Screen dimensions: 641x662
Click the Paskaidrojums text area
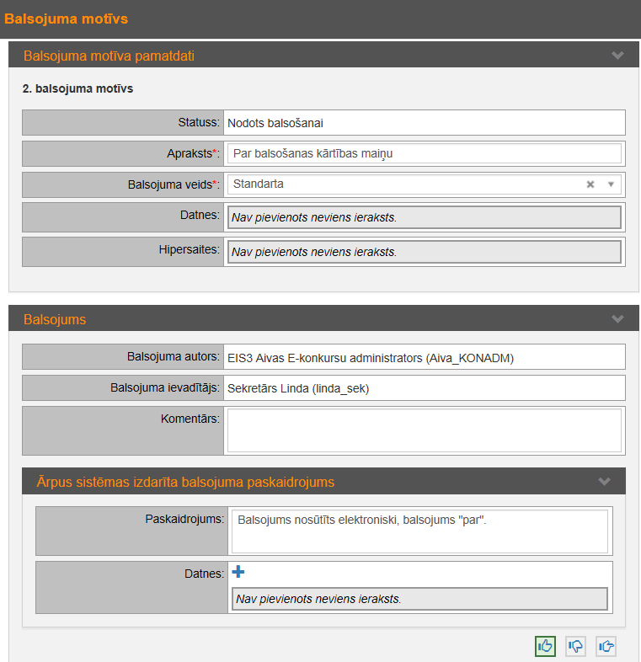(419, 531)
